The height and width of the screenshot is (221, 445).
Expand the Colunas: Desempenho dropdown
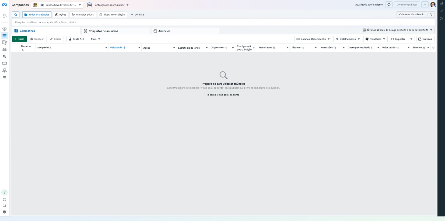click(313, 39)
